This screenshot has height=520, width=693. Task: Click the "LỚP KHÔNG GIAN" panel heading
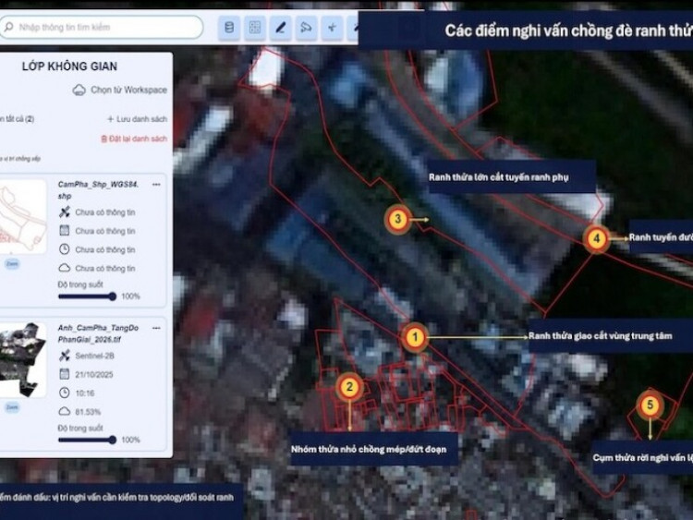point(70,67)
